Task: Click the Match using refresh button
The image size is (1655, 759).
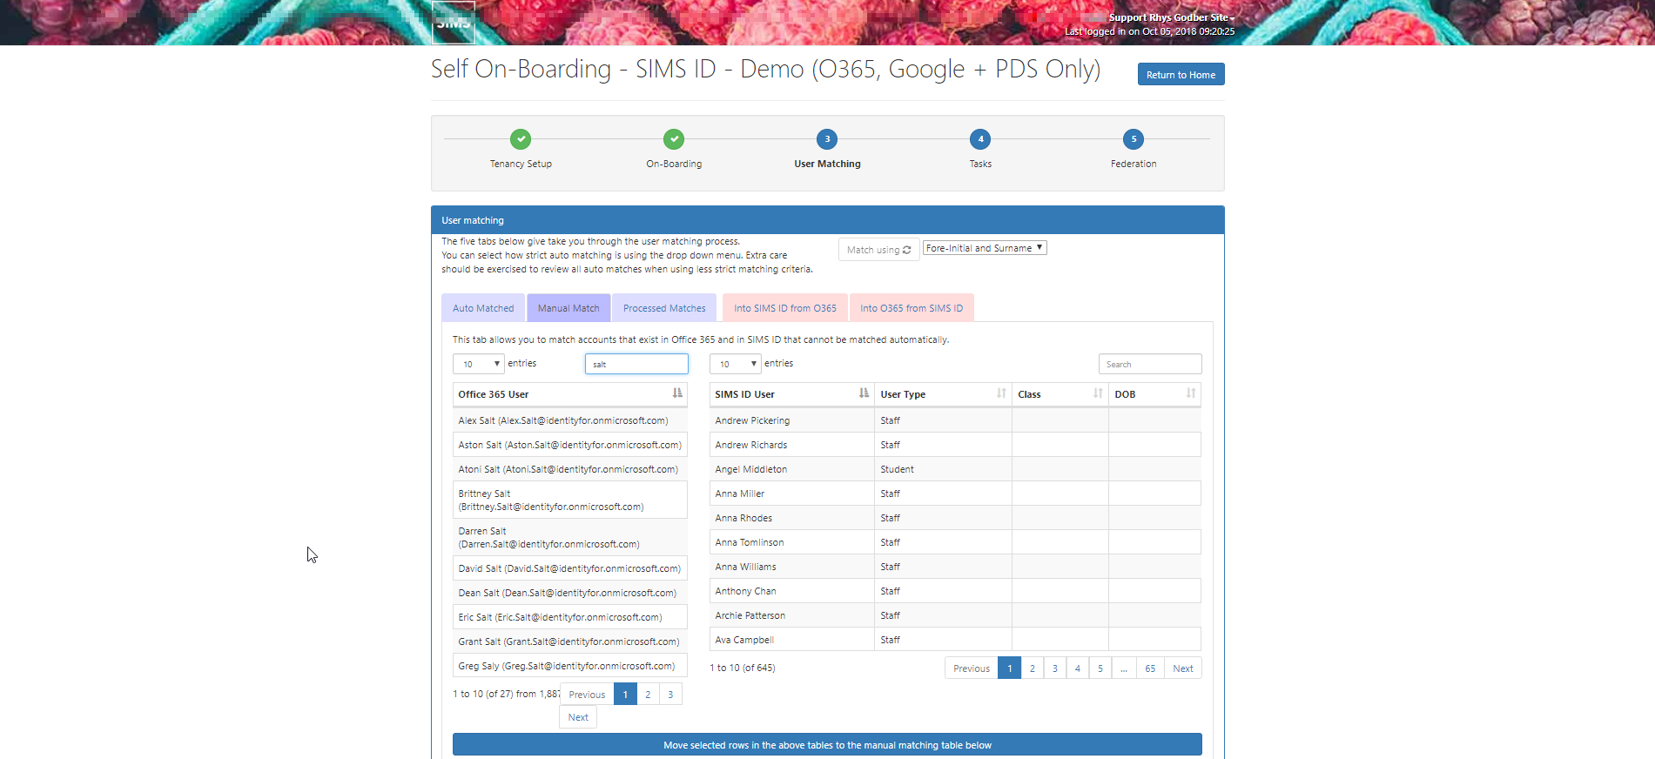Action: 878,250
